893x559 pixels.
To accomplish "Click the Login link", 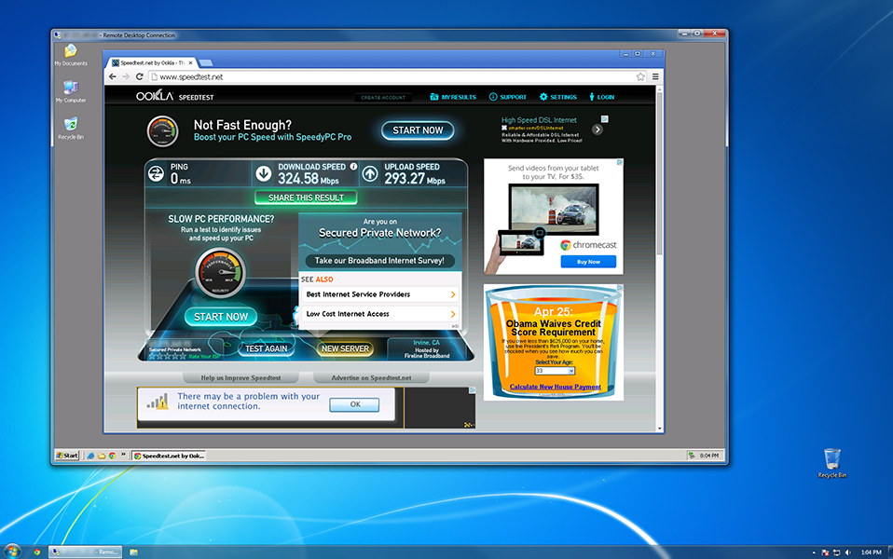I will [601, 97].
